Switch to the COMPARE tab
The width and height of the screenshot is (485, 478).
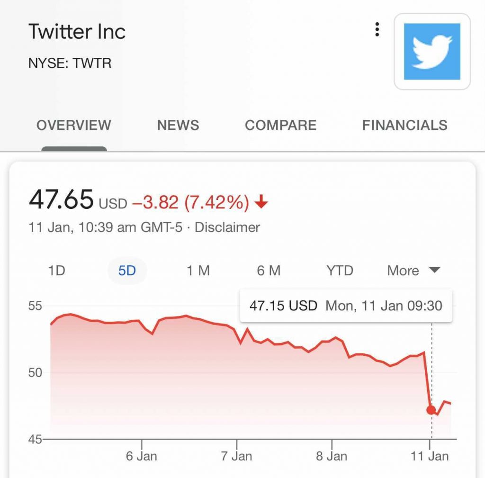pyautogui.click(x=280, y=125)
